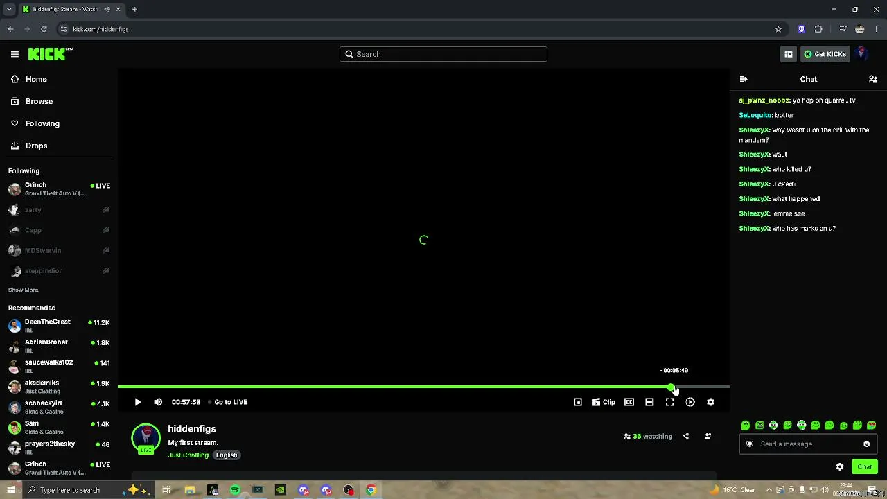Open Sam recommended channel
887x499 pixels.
click(58, 427)
